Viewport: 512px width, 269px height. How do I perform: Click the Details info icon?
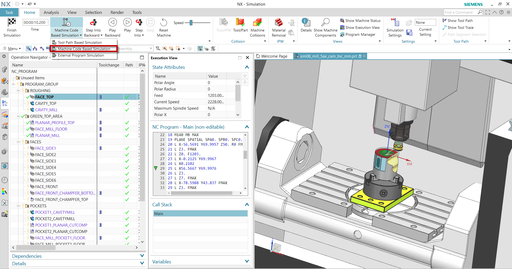coord(306,22)
